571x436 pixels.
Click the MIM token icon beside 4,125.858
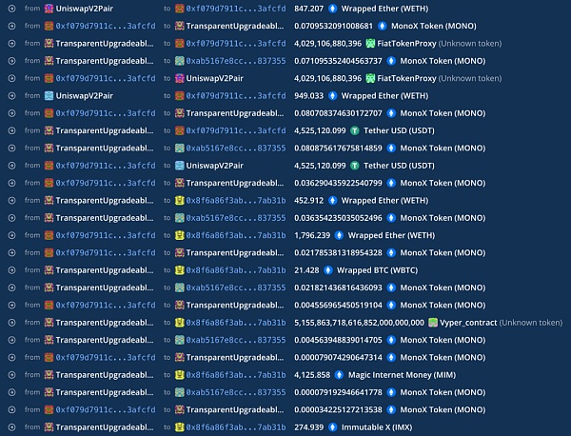[x=339, y=375]
